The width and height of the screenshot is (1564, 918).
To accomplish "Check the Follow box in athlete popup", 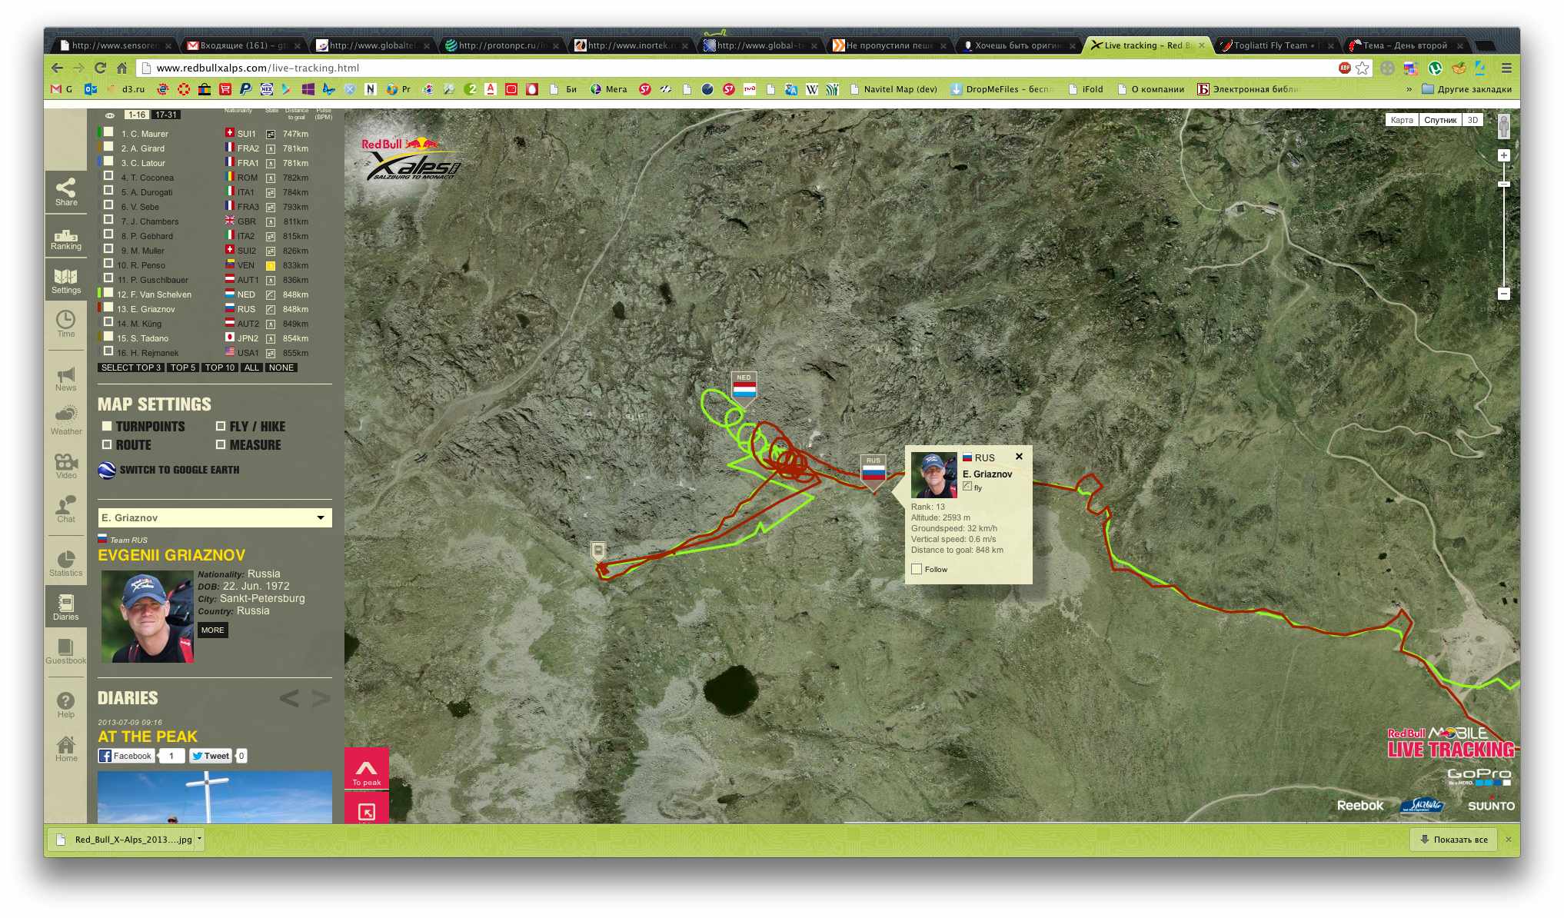I will point(917,569).
